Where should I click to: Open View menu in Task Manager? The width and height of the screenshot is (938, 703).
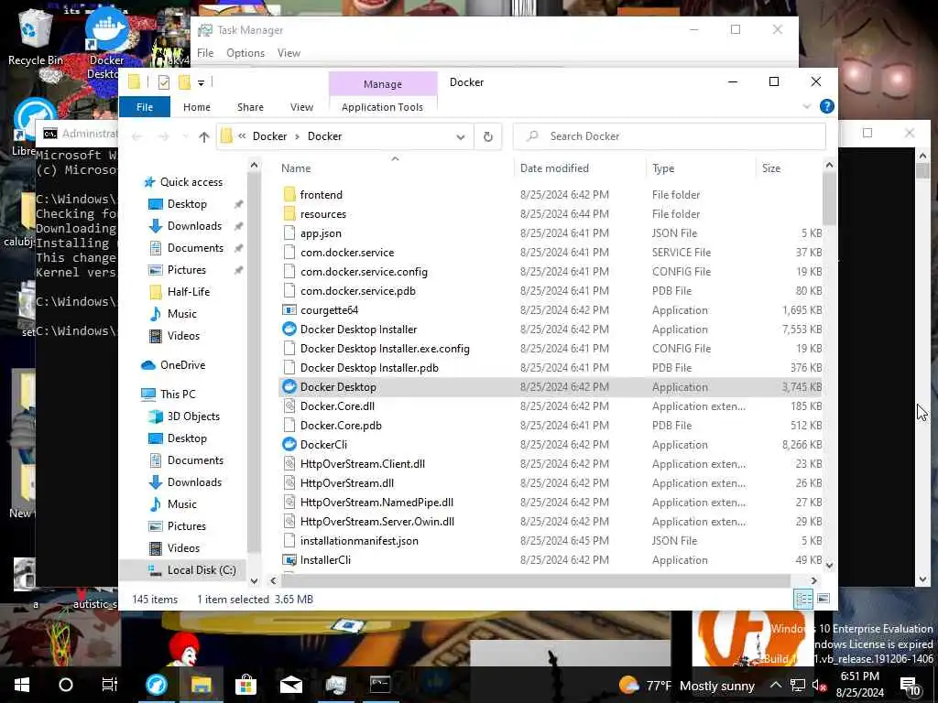[289, 53]
